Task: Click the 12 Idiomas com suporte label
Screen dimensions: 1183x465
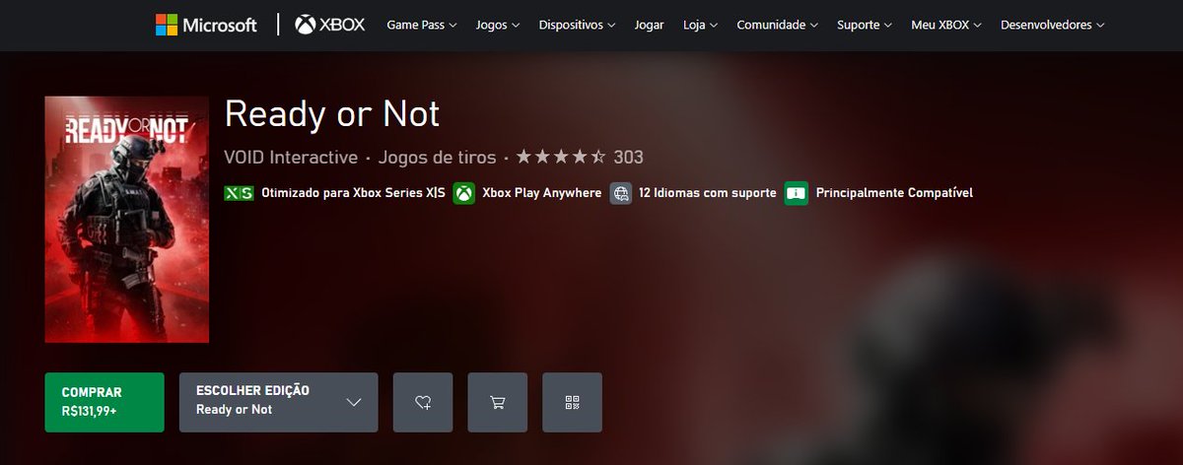Action: pos(707,193)
